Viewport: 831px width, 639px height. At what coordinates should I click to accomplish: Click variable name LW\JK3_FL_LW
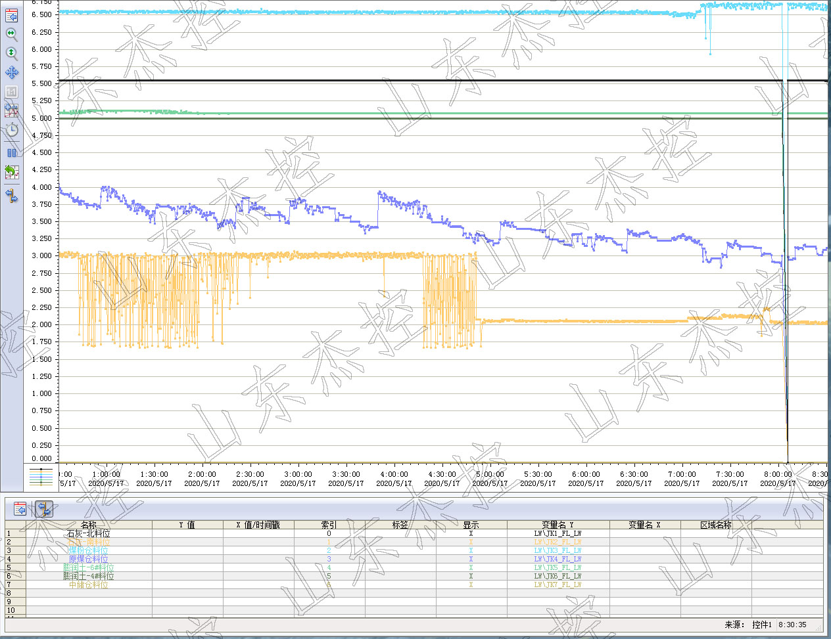(558, 550)
